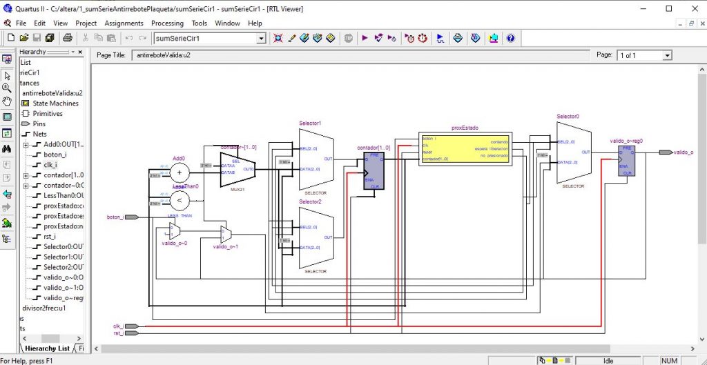This screenshot has width=707, height=365.
Task: Expand the Add0:OUT net tree node
Action: [26, 144]
